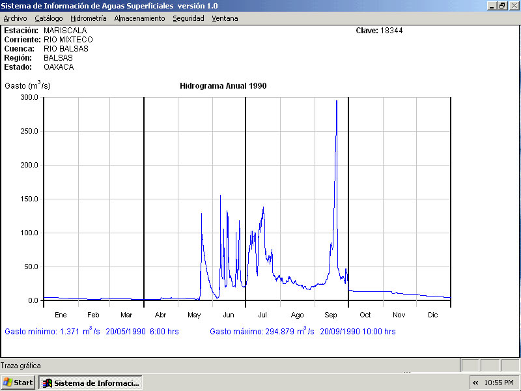Click the Hidrograma Anual 1990 chart title
This screenshot has width=521, height=391.
point(223,86)
